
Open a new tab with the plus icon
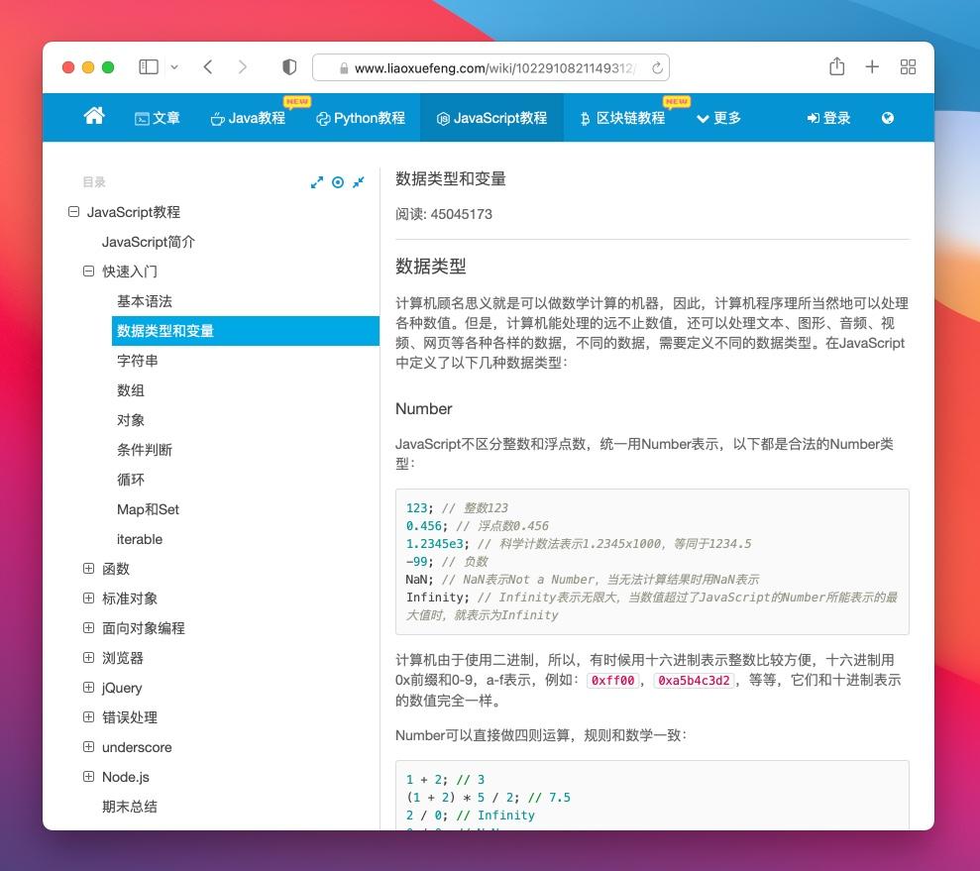(x=872, y=66)
